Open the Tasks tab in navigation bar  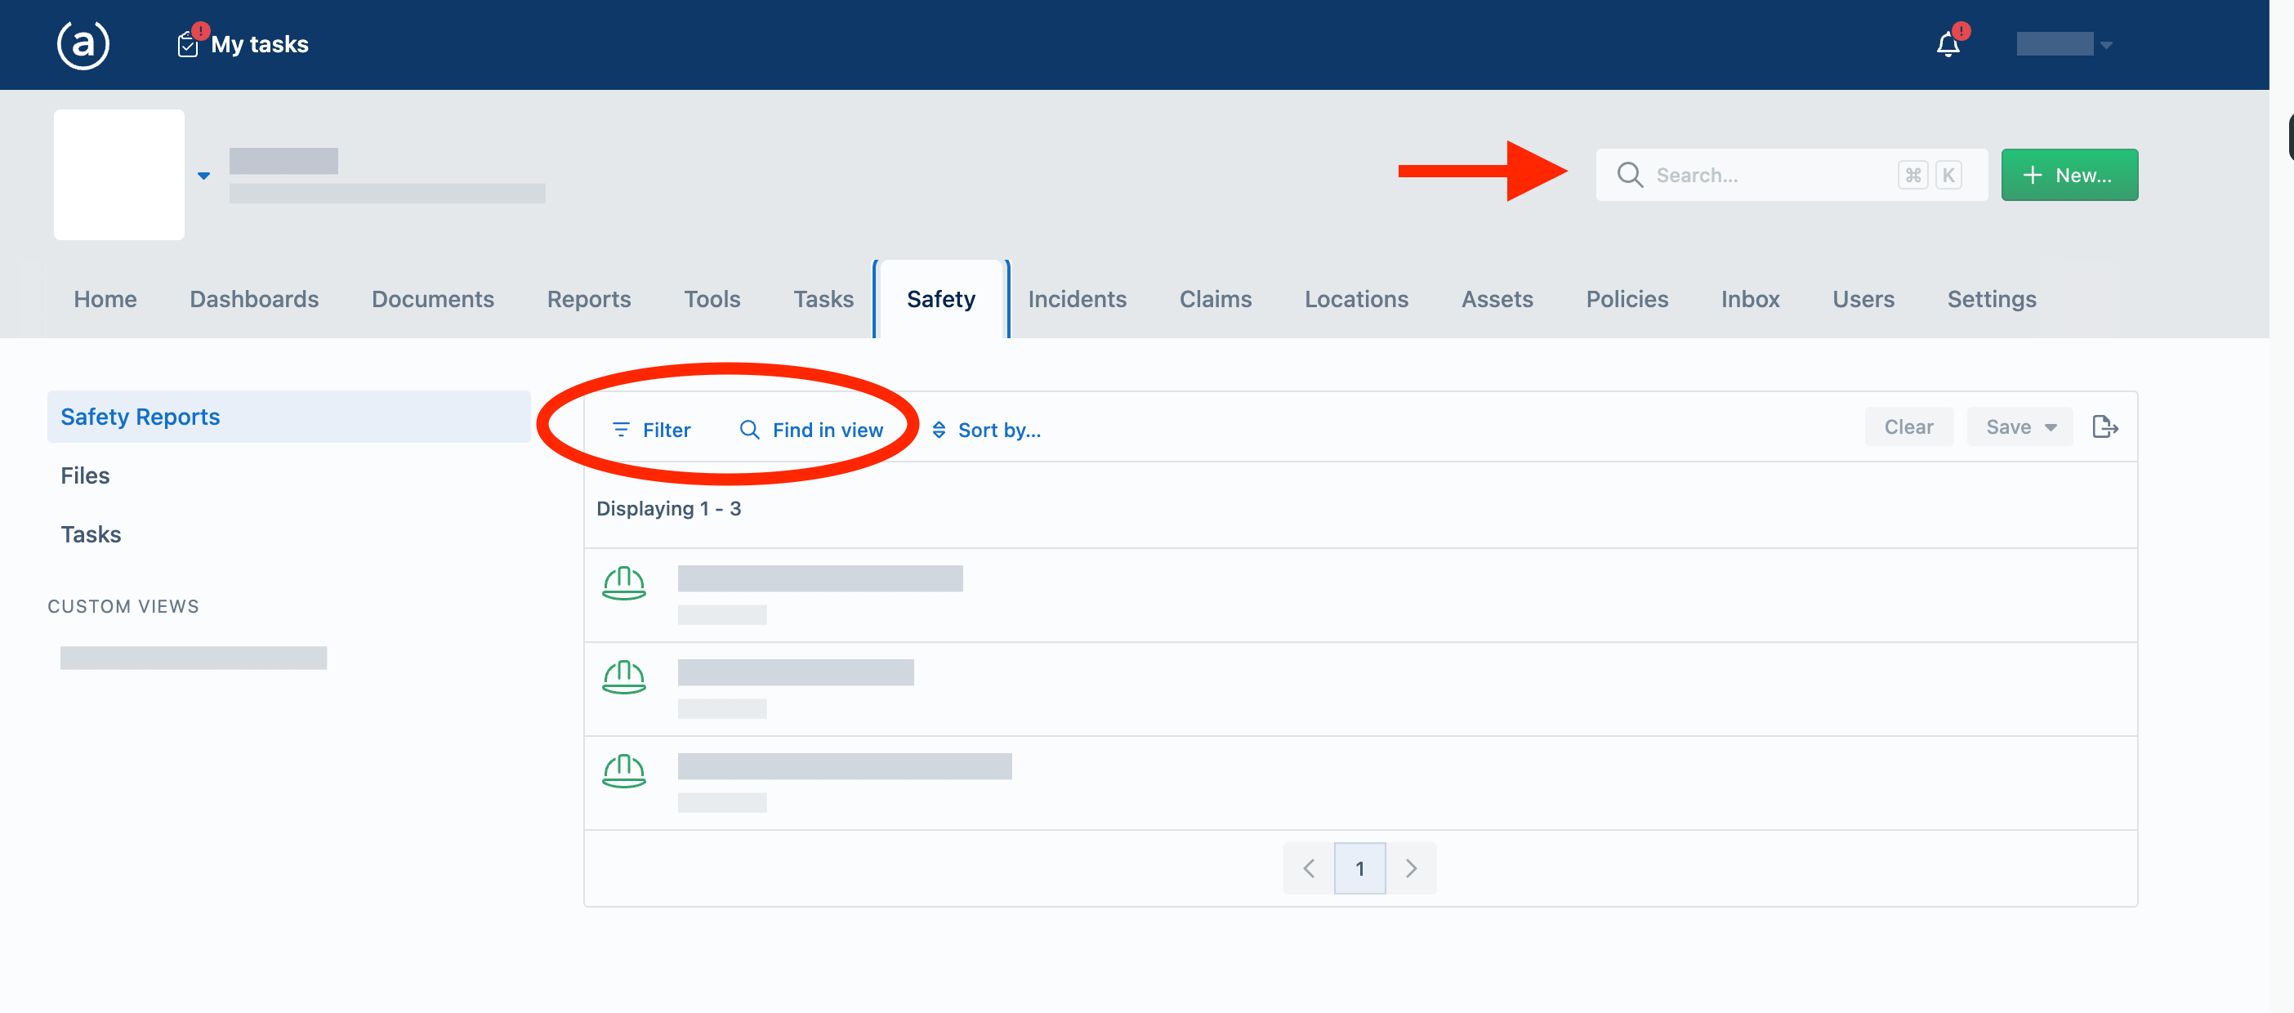tap(823, 299)
